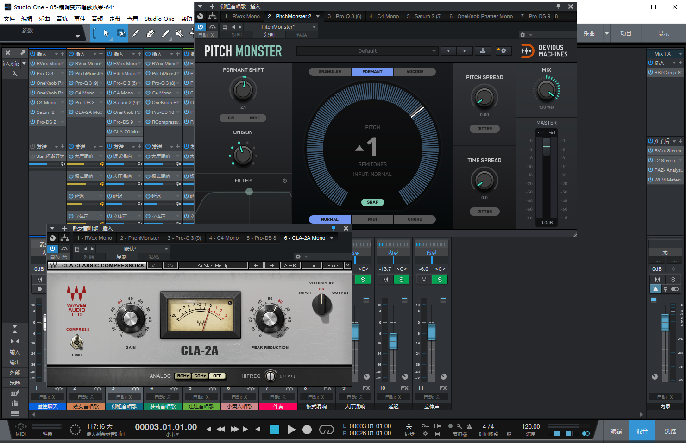
Task: Click the Load button in CLA-2A
Action: tap(311, 266)
